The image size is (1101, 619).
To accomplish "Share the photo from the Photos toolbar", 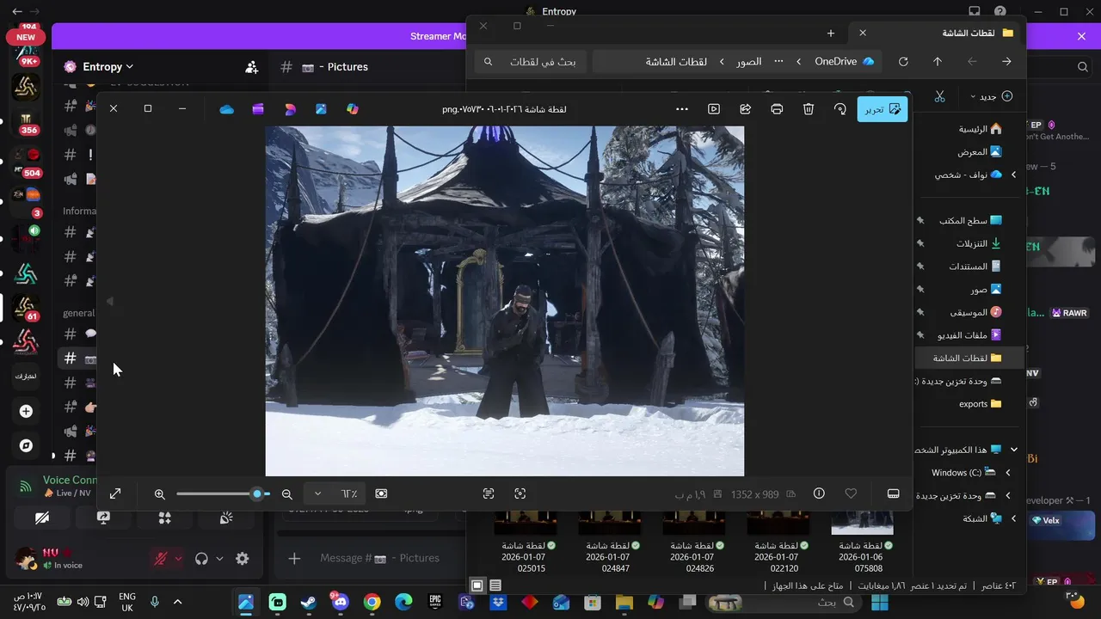I will [x=746, y=109].
